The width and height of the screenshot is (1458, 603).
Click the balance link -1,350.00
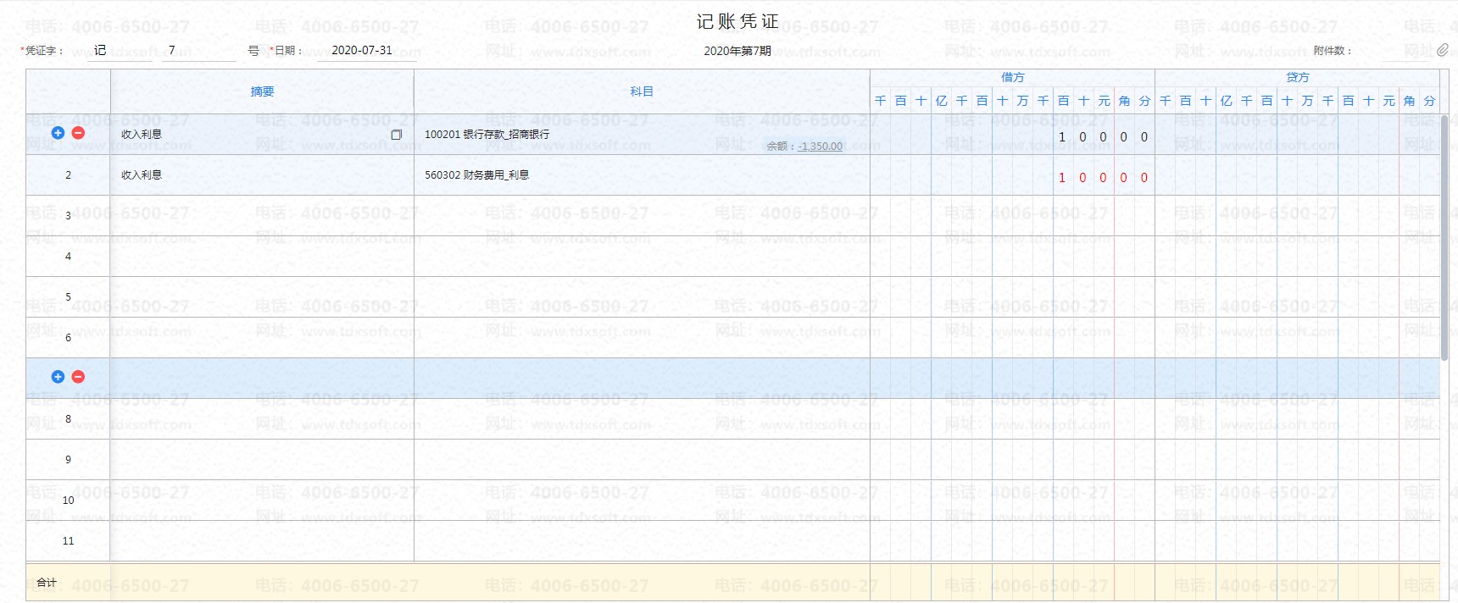tap(820, 147)
